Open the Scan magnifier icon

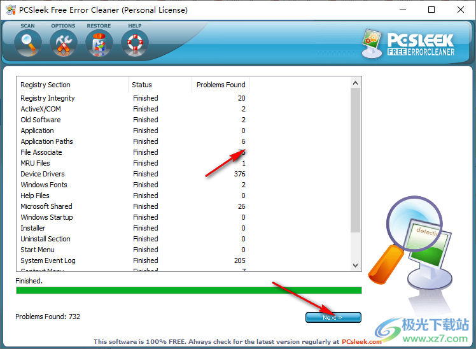point(27,43)
